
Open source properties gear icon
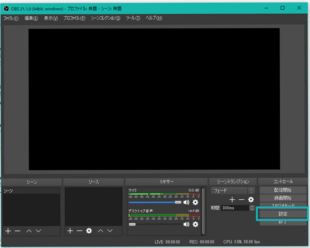pyautogui.click(x=89, y=231)
